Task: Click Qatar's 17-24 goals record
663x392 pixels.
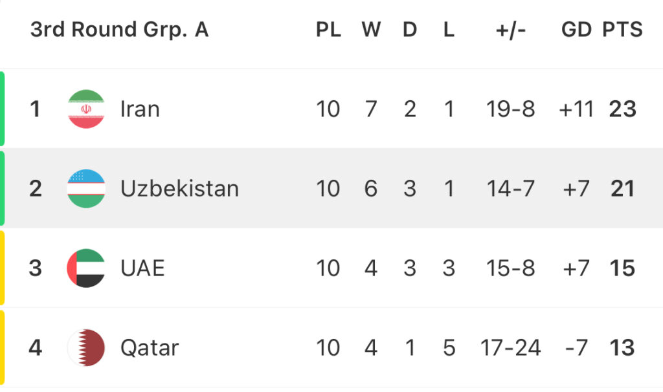Action: [x=511, y=347]
